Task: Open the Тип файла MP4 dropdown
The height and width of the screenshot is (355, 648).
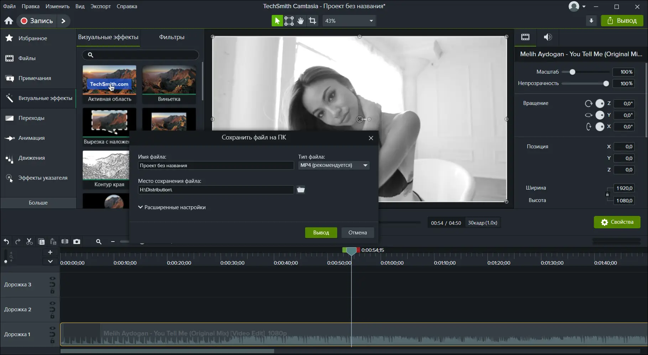Action: [x=334, y=165]
